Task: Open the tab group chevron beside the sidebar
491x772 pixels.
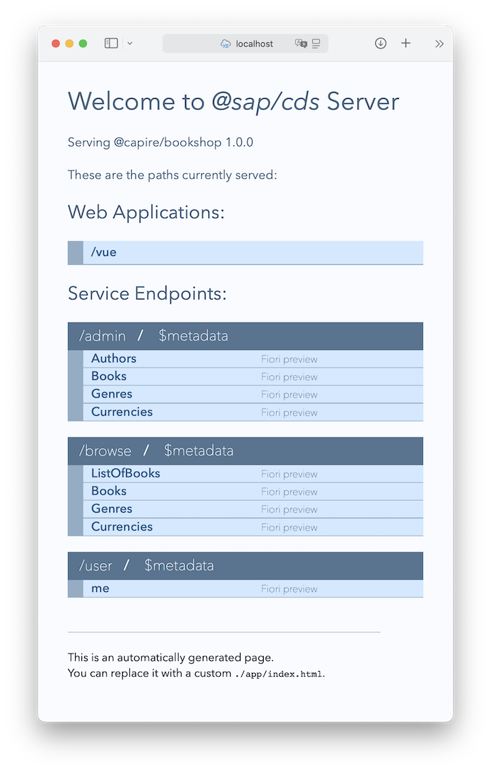Action: 130,43
